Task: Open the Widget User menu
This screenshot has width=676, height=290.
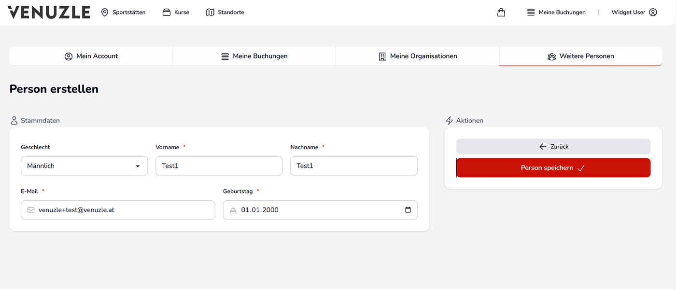Action: (634, 12)
